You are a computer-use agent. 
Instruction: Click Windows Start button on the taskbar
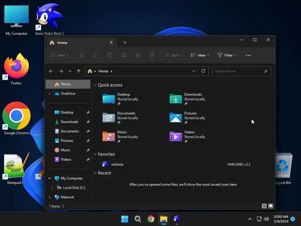click(x=125, y=219)
